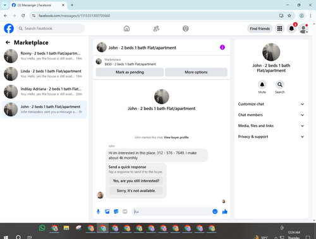Open the Indilay Adriana conversation
316x239 pixels.
click(x=44, y=92)
